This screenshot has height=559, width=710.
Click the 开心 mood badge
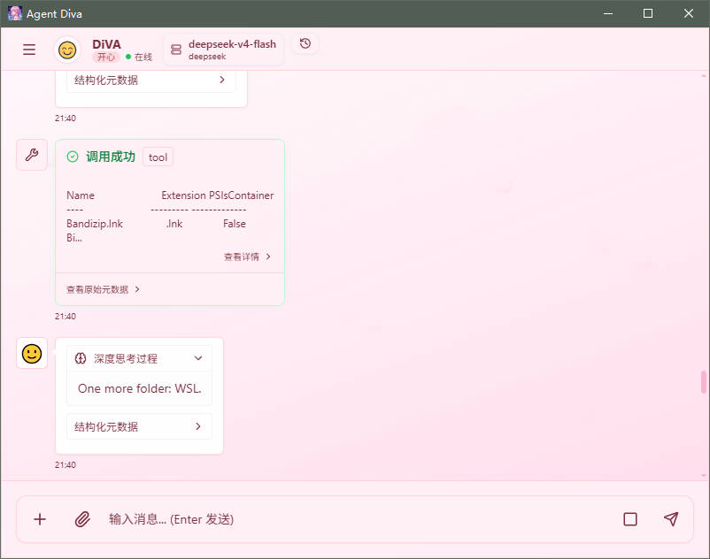[106, 57]
